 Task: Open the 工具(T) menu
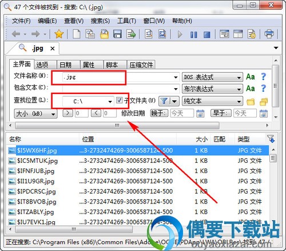click(126, 21)
